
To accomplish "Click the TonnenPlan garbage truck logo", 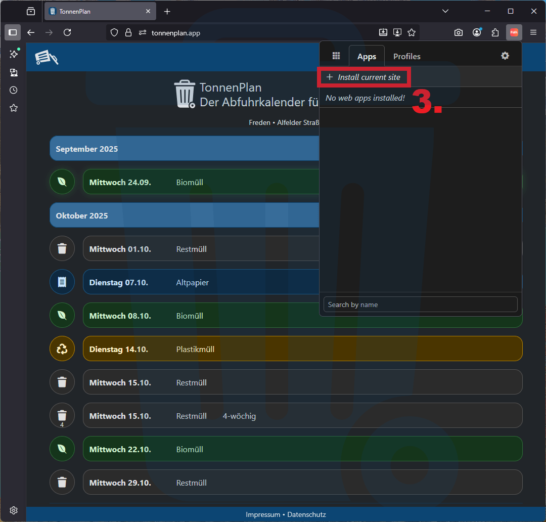I will tap(47, 57).
